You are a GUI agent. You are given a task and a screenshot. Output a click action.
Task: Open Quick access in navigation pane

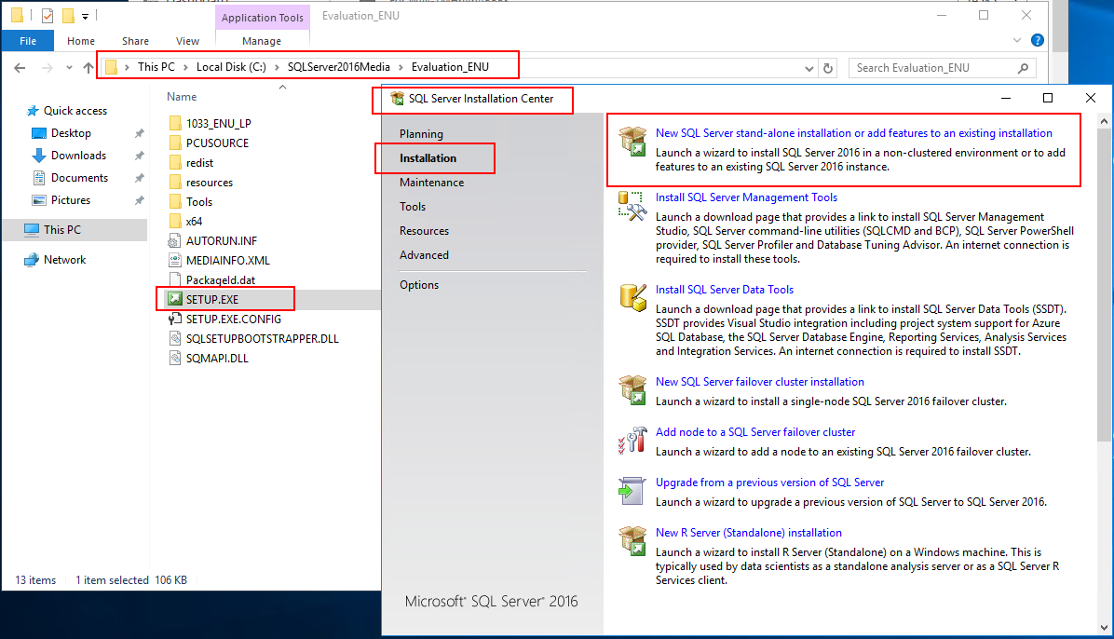[x=75, y=110]
